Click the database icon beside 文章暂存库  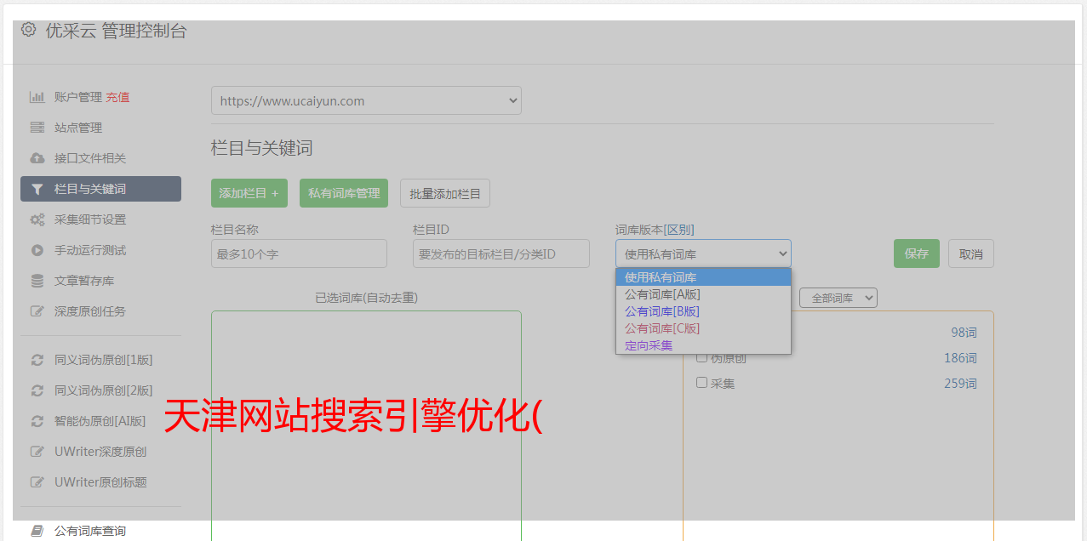click(x=37, y=281)
